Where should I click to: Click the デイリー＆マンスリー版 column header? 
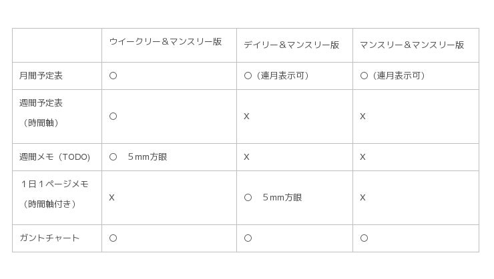tap(291, 45)
